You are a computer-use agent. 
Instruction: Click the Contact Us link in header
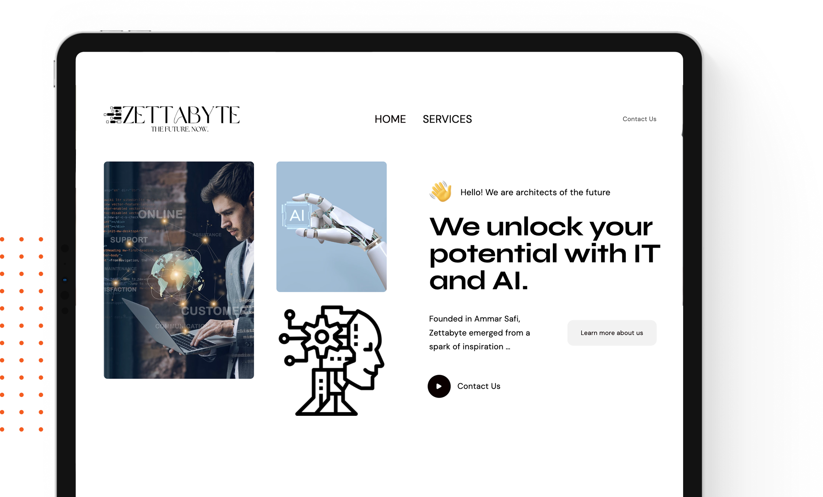click(x=639, y=119)
